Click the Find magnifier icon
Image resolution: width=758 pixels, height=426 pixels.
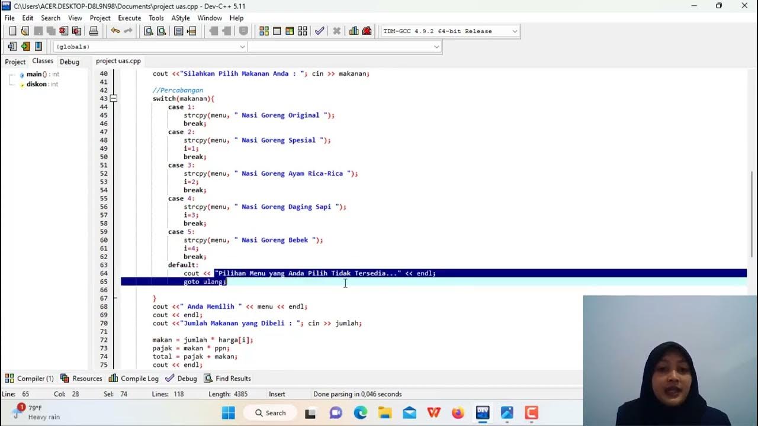point(149,31)
